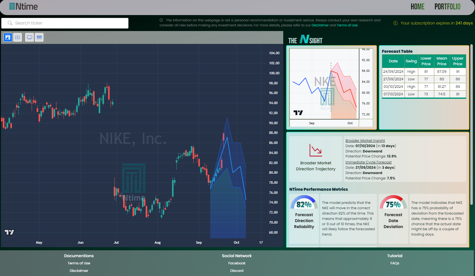
Task: Click TradingView logo on NSight mini chart
Action: [x=298, y=113]
